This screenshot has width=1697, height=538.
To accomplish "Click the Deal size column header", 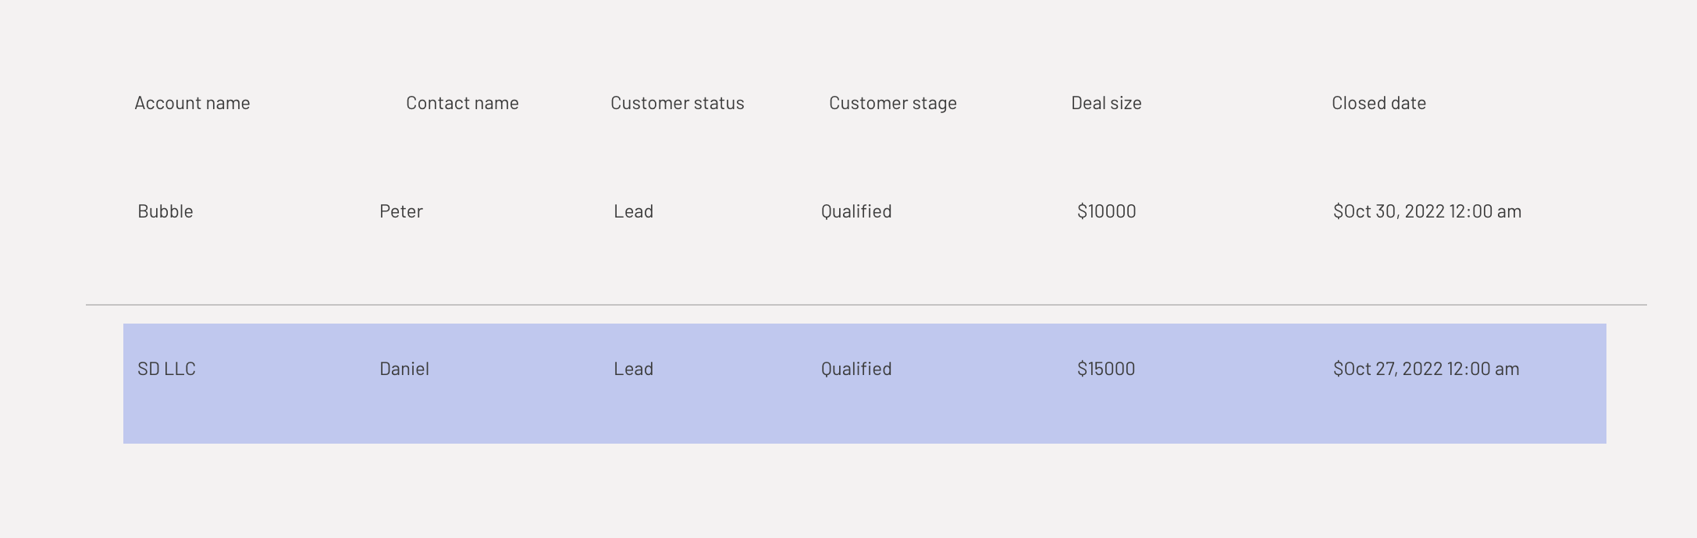I will point(1106,103).
